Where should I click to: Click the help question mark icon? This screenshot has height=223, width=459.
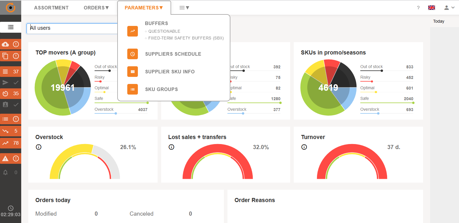coord(418,8)
